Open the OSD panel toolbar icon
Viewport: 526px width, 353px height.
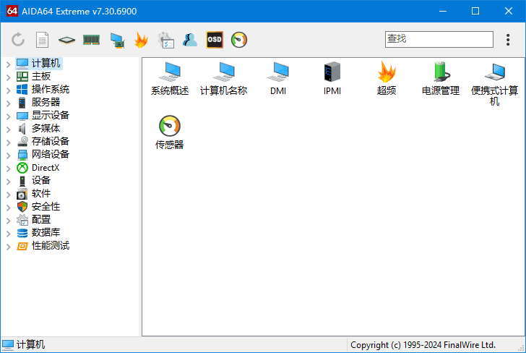(215, 40)
